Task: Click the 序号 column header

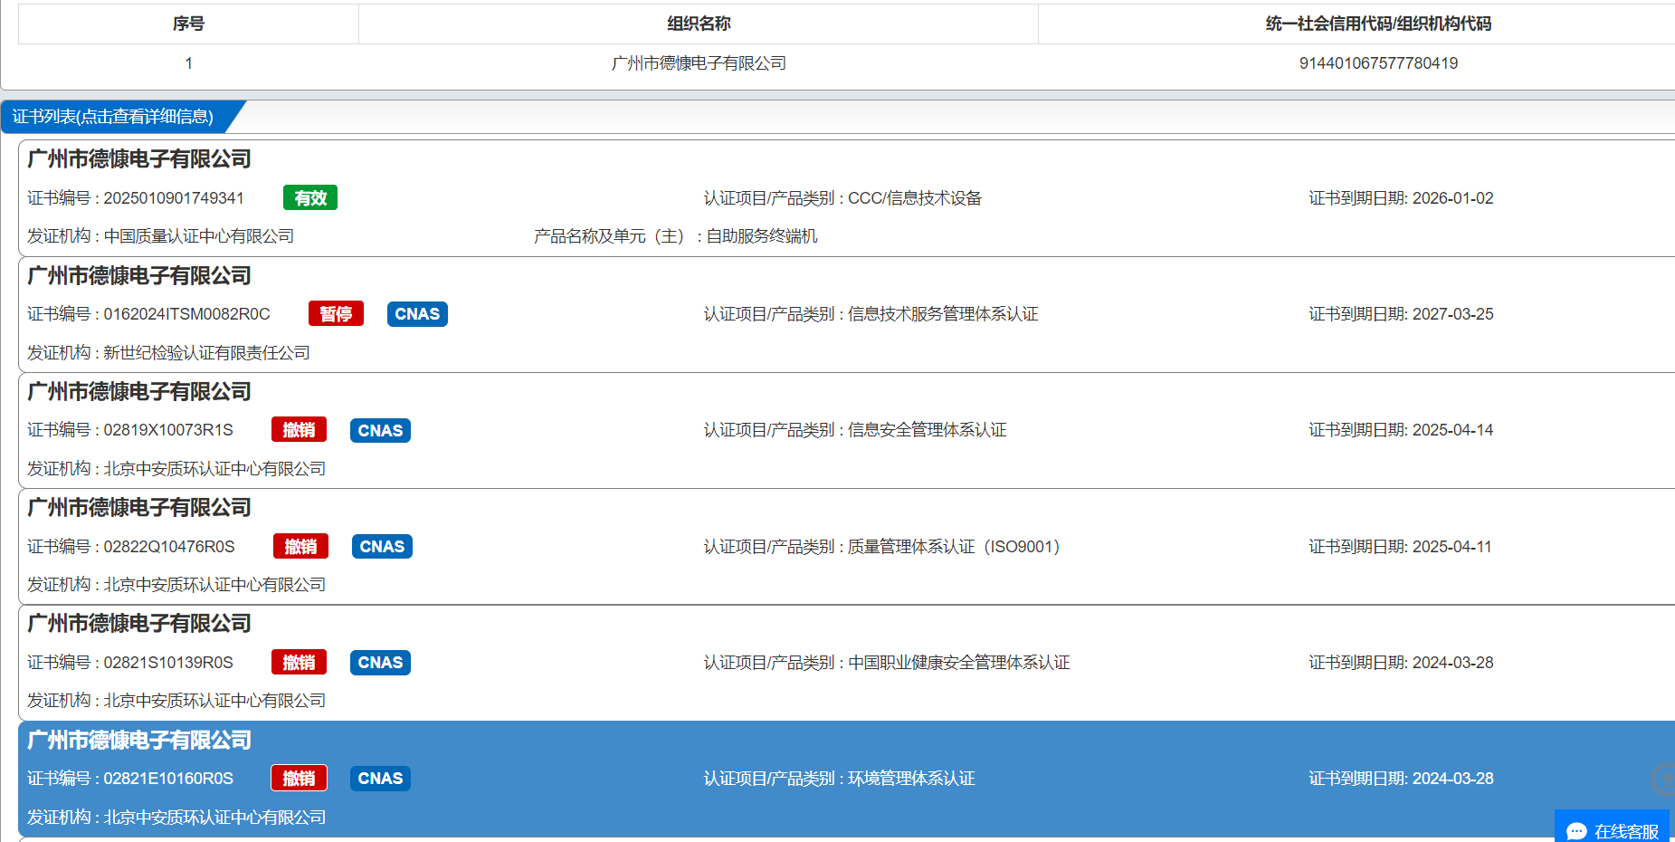Action: [188, 24]
